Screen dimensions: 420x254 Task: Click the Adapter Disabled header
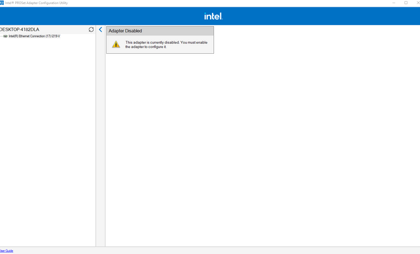click(160, 31)
